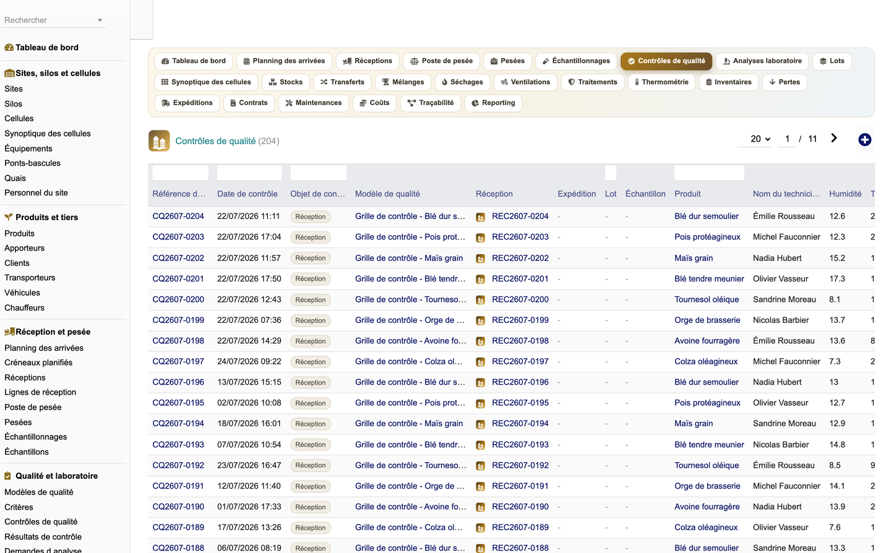Click the reception icon next to REC2607-0204

(x=480, y=217)
